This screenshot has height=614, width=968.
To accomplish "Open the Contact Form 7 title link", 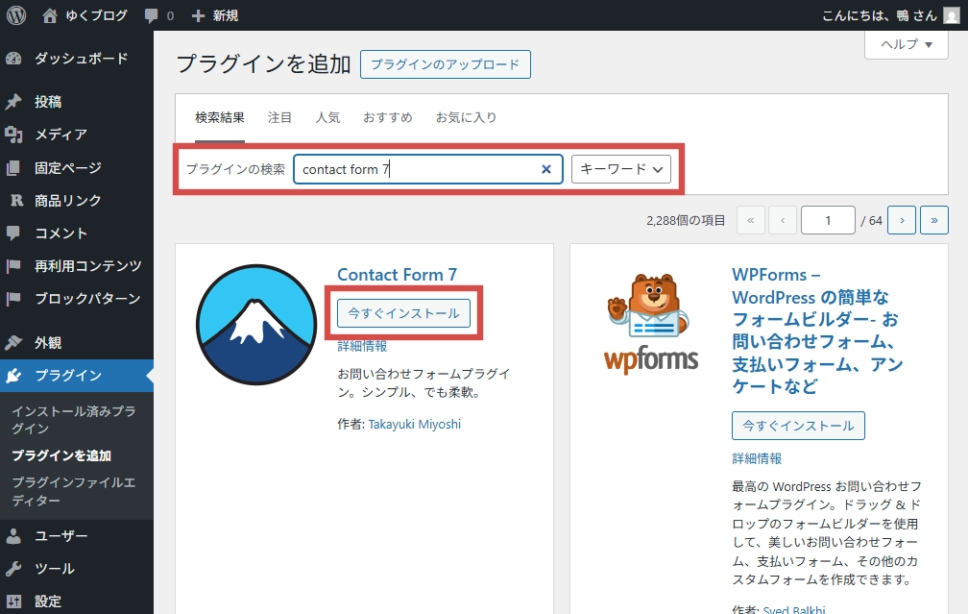I will click(397, 274).
